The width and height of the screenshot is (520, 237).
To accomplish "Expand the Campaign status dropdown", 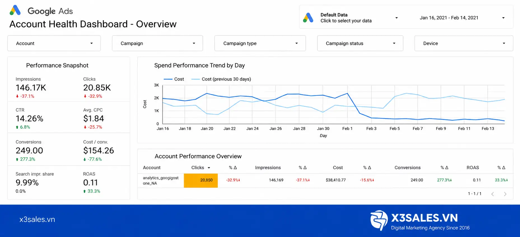I will point(360,43).
